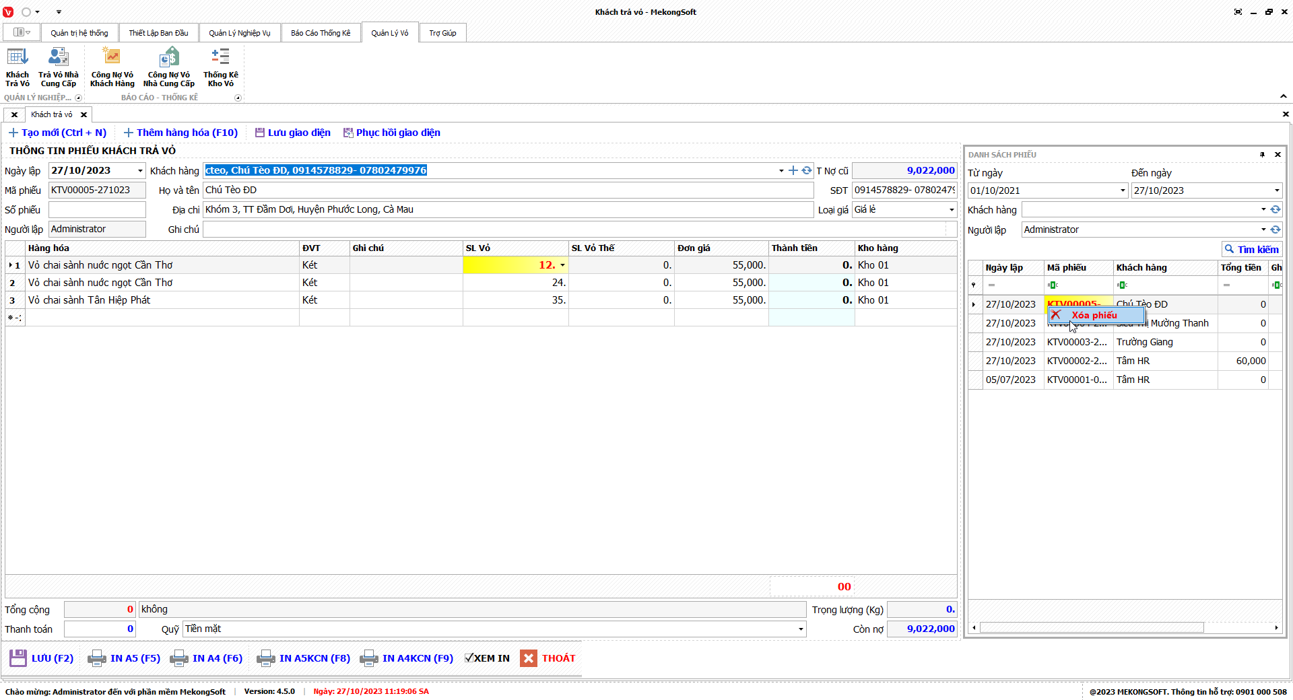This screenshot has width=1293, height=700.
Task: Open Công Nợ Vỏ Khách Hàng report icon
Action: coord(112,67)
